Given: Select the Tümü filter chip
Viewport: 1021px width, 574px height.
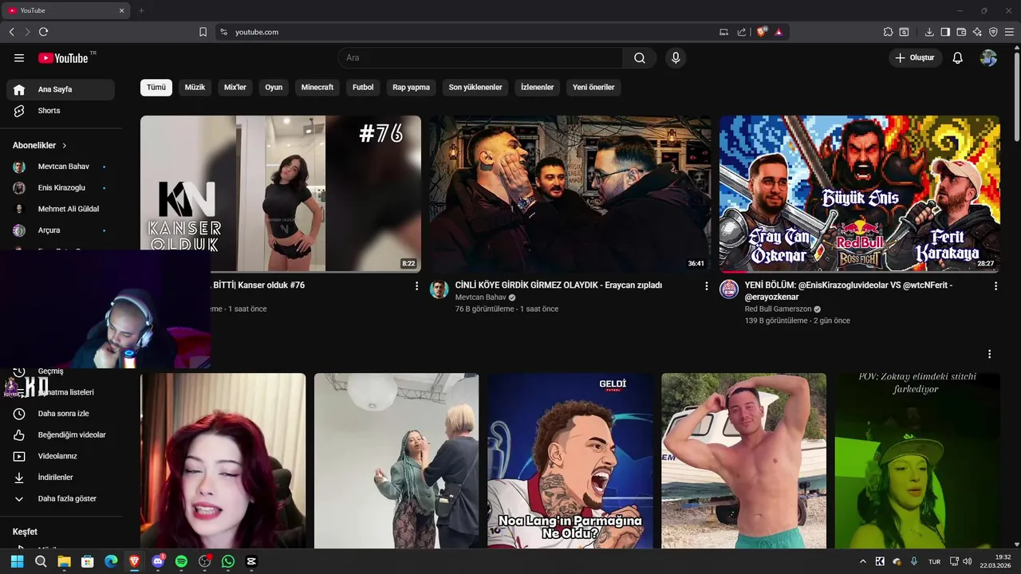Looking at the screenshot, I should (x=156, y=88).
